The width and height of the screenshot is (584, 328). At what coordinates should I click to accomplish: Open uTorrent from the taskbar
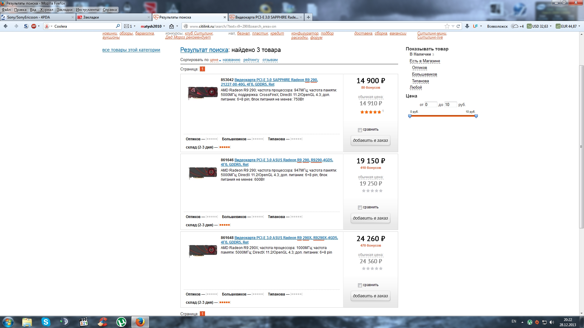(121, 322)
